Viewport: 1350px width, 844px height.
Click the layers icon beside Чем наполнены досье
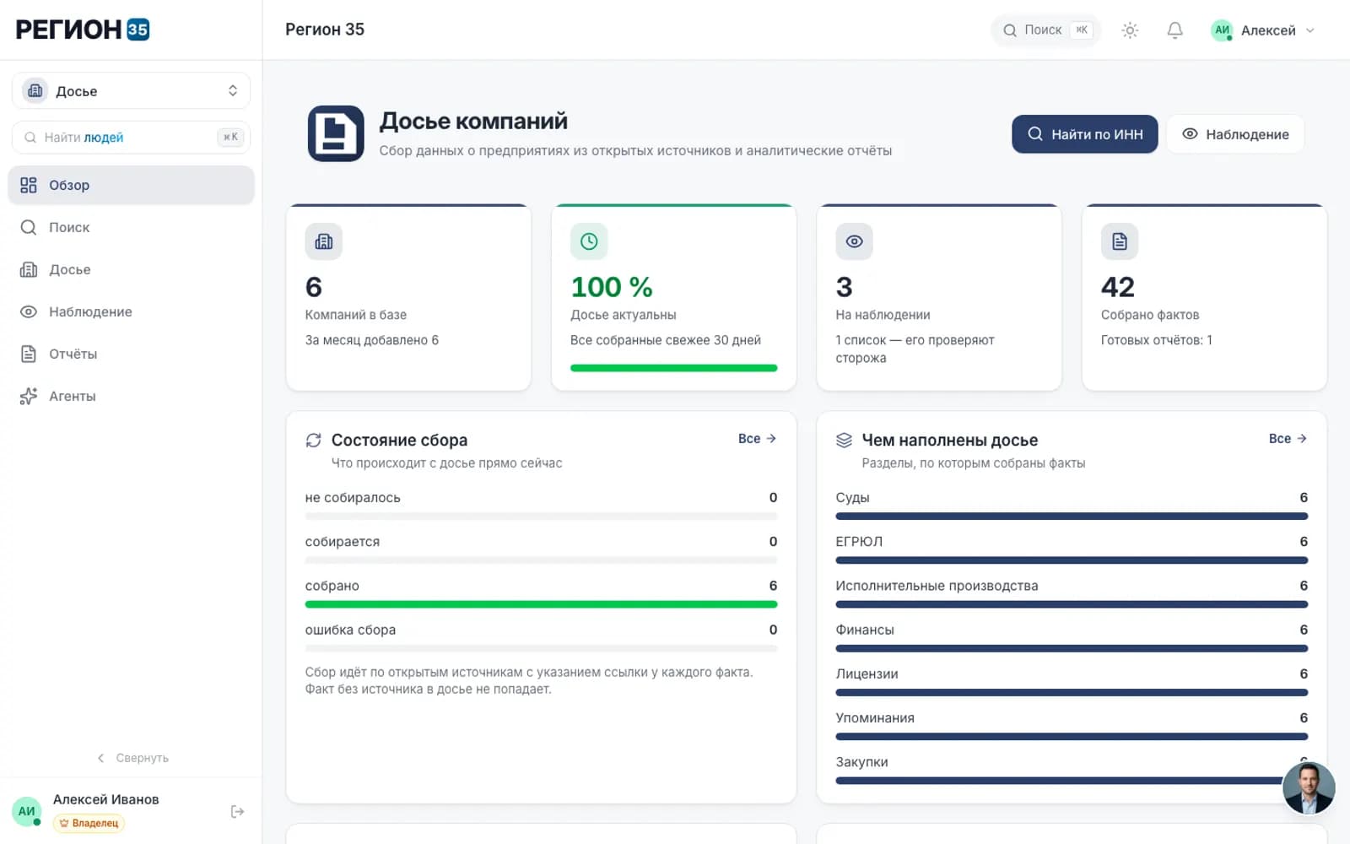844,440
